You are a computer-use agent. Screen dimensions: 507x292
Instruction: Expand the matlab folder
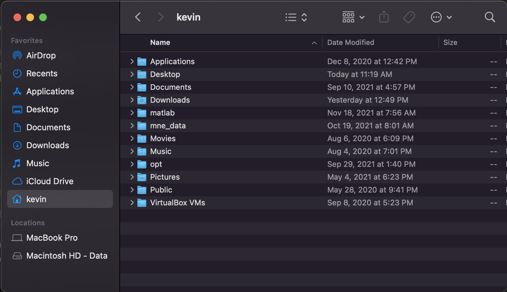pyautogui.click(x=132, y=113)
